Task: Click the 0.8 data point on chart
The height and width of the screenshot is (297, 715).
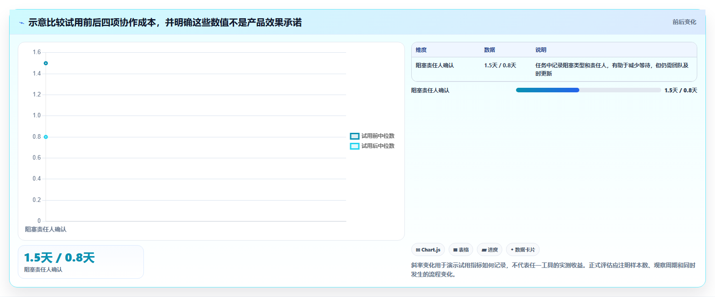Action: coord(46,137)
